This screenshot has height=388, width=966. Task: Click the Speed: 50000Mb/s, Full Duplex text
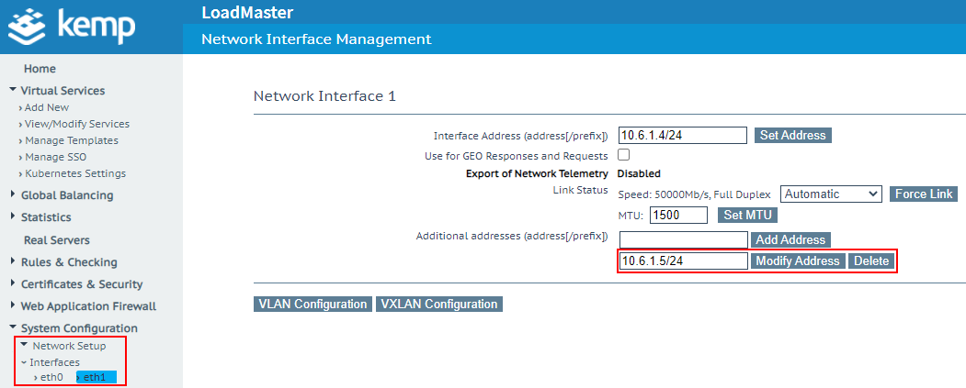click(694, 195)
